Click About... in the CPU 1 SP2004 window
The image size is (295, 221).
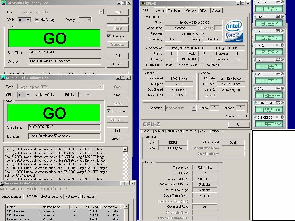(117, 139)
